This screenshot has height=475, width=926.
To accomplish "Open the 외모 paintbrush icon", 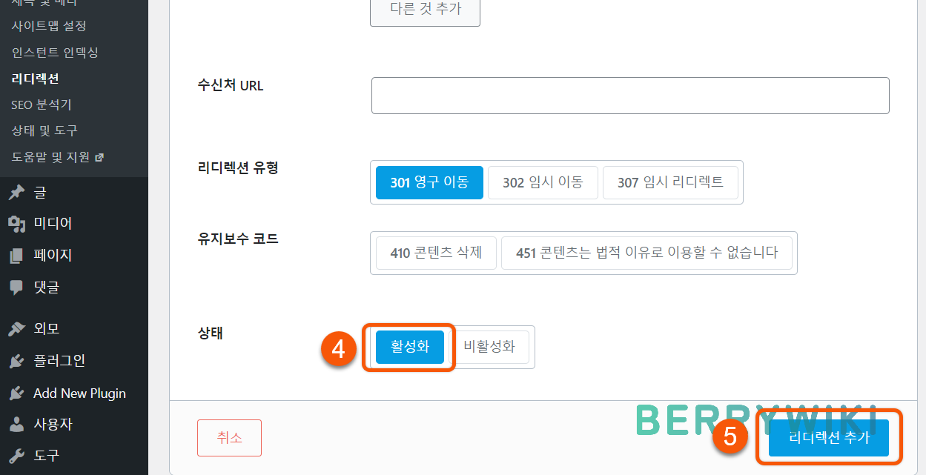I will pyautogui.click(x=16, y=329).
